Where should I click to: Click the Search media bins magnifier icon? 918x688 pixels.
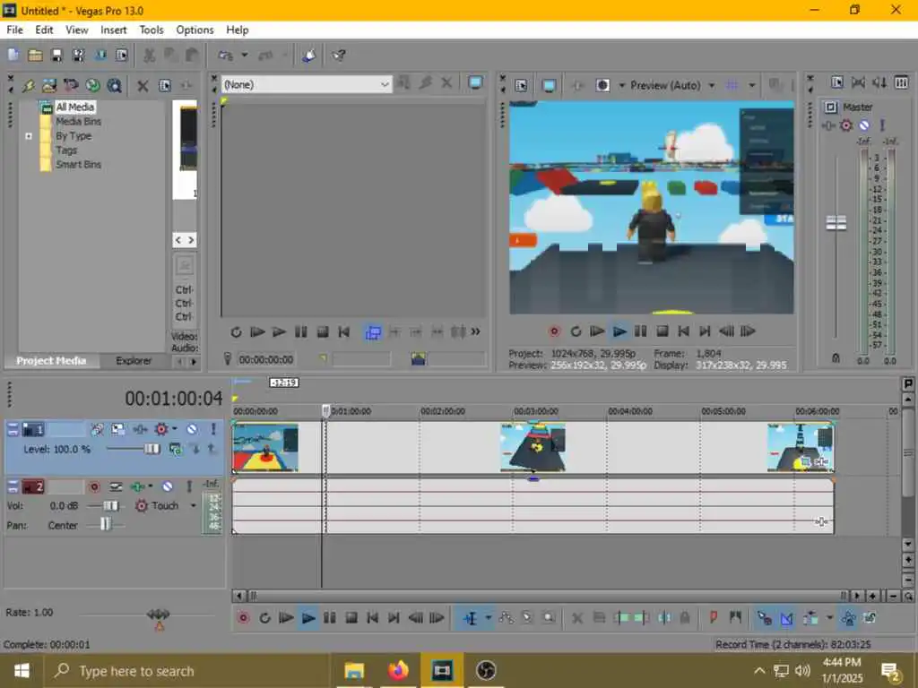click(x=114, y=85)
